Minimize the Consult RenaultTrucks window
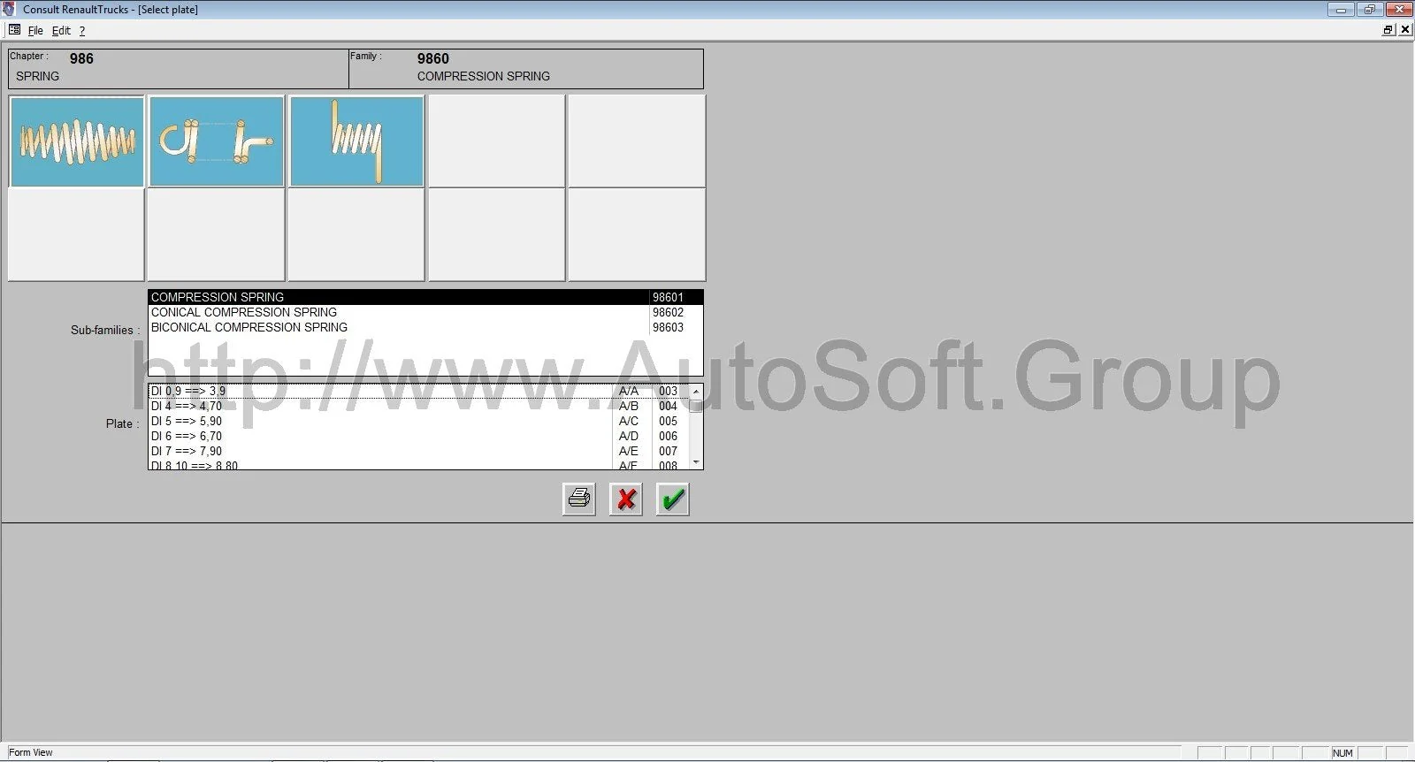Screen dimensions: 1415x762 tap(1341, 10)
